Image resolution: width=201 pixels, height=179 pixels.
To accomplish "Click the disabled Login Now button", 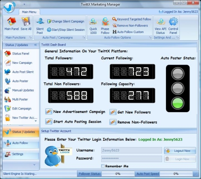I will (x=180, y=159).
